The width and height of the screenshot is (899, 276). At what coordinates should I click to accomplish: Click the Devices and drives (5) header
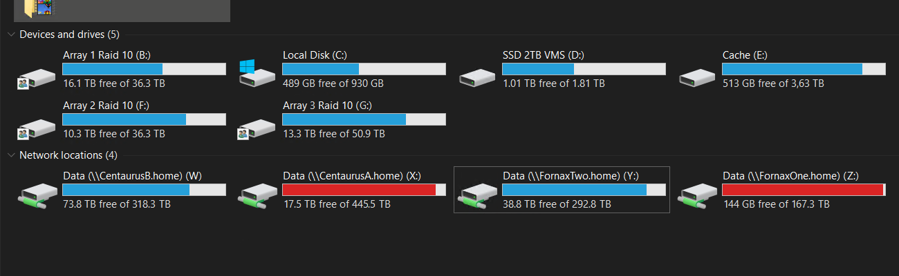(x=69, y=34)
